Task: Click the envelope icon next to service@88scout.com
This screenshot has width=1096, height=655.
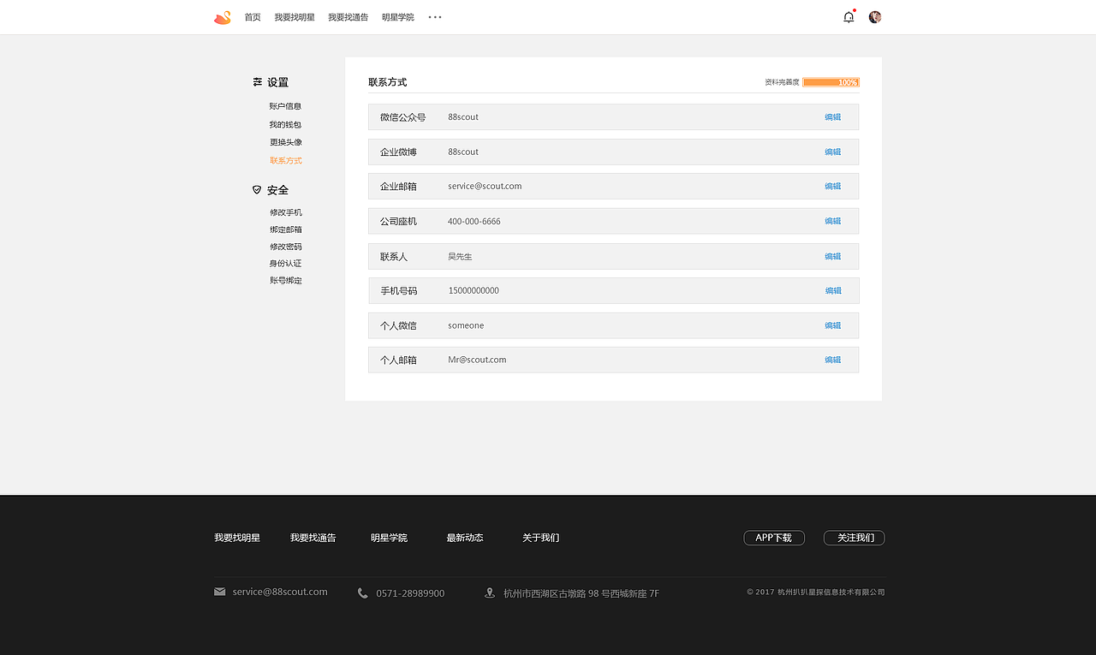Action: point(217,591)
